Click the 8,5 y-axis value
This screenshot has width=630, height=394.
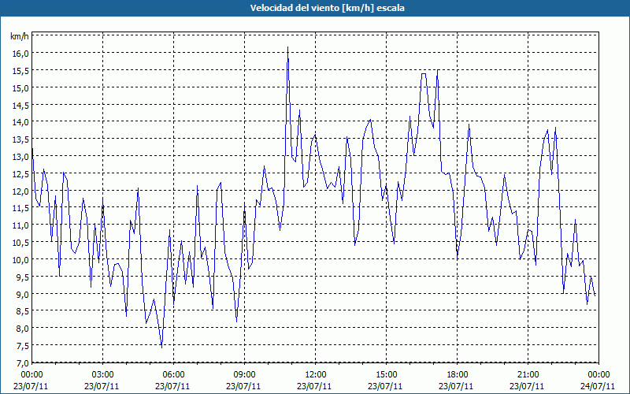21,311
